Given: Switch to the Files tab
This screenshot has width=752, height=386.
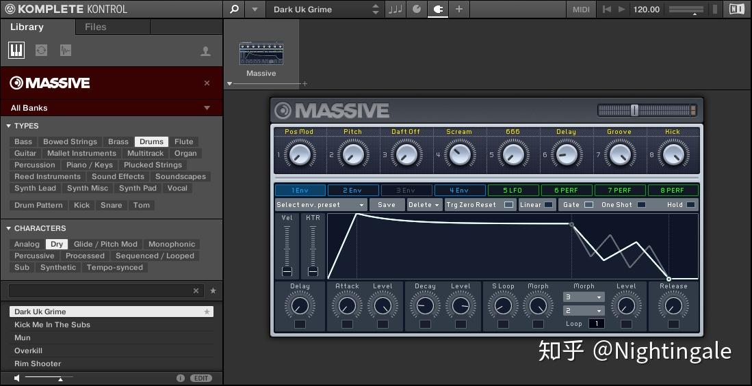Looking at the screenshot, I should click(x=95, y=27).
